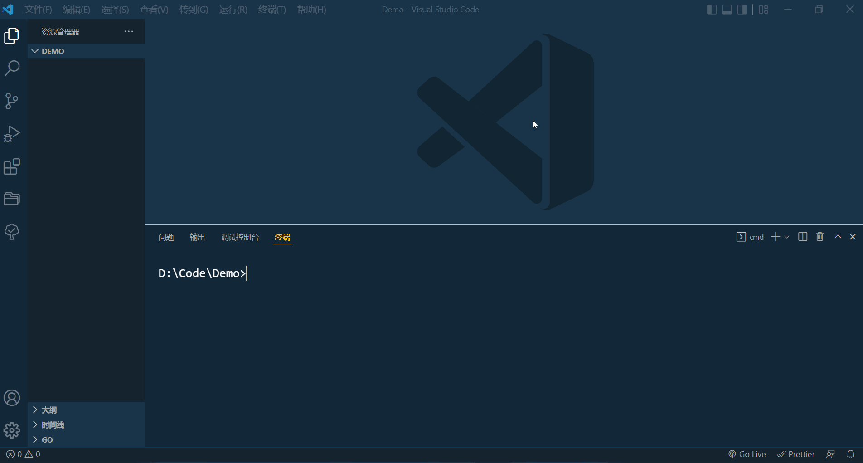Screen dimensions: 863x463
Task: Open the Run and Debug view icon
Action: (x=12, y=134)
